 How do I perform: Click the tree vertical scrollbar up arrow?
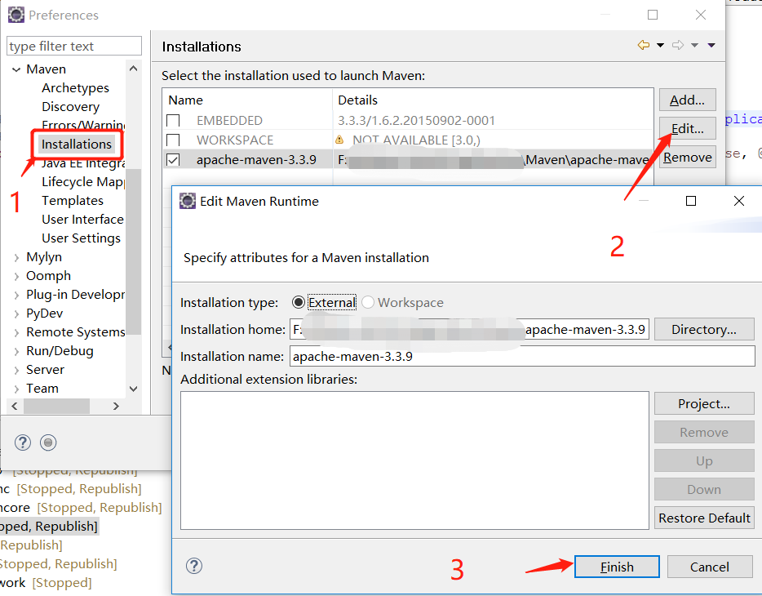(133, 69)
